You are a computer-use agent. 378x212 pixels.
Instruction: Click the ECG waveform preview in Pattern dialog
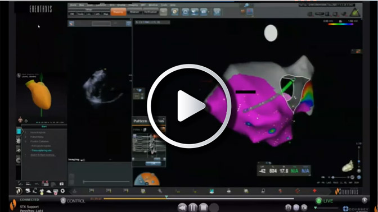click(x=148, y=146)
